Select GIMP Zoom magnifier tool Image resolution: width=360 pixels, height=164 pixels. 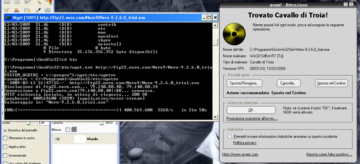tap(48, 10)
